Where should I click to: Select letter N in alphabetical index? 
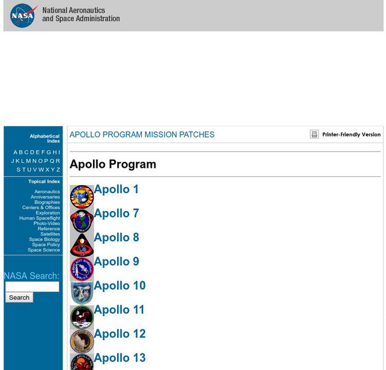click(x=35, y=161)
